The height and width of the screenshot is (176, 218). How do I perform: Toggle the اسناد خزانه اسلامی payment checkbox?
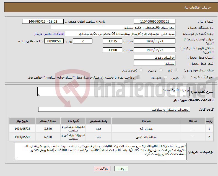pyautogui.click(x=138, y=77)
